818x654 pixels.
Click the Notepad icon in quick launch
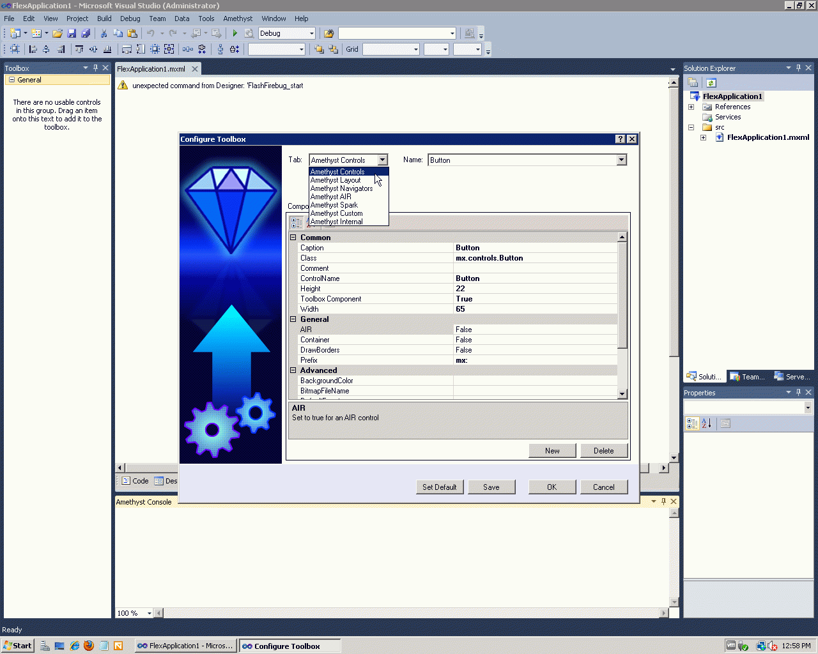click(x=104, y=646)
